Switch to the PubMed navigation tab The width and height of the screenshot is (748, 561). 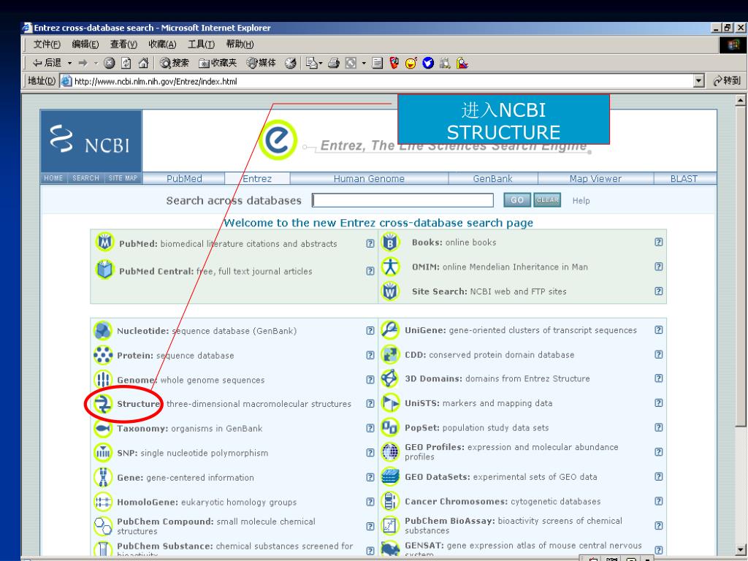pos(183,178)
